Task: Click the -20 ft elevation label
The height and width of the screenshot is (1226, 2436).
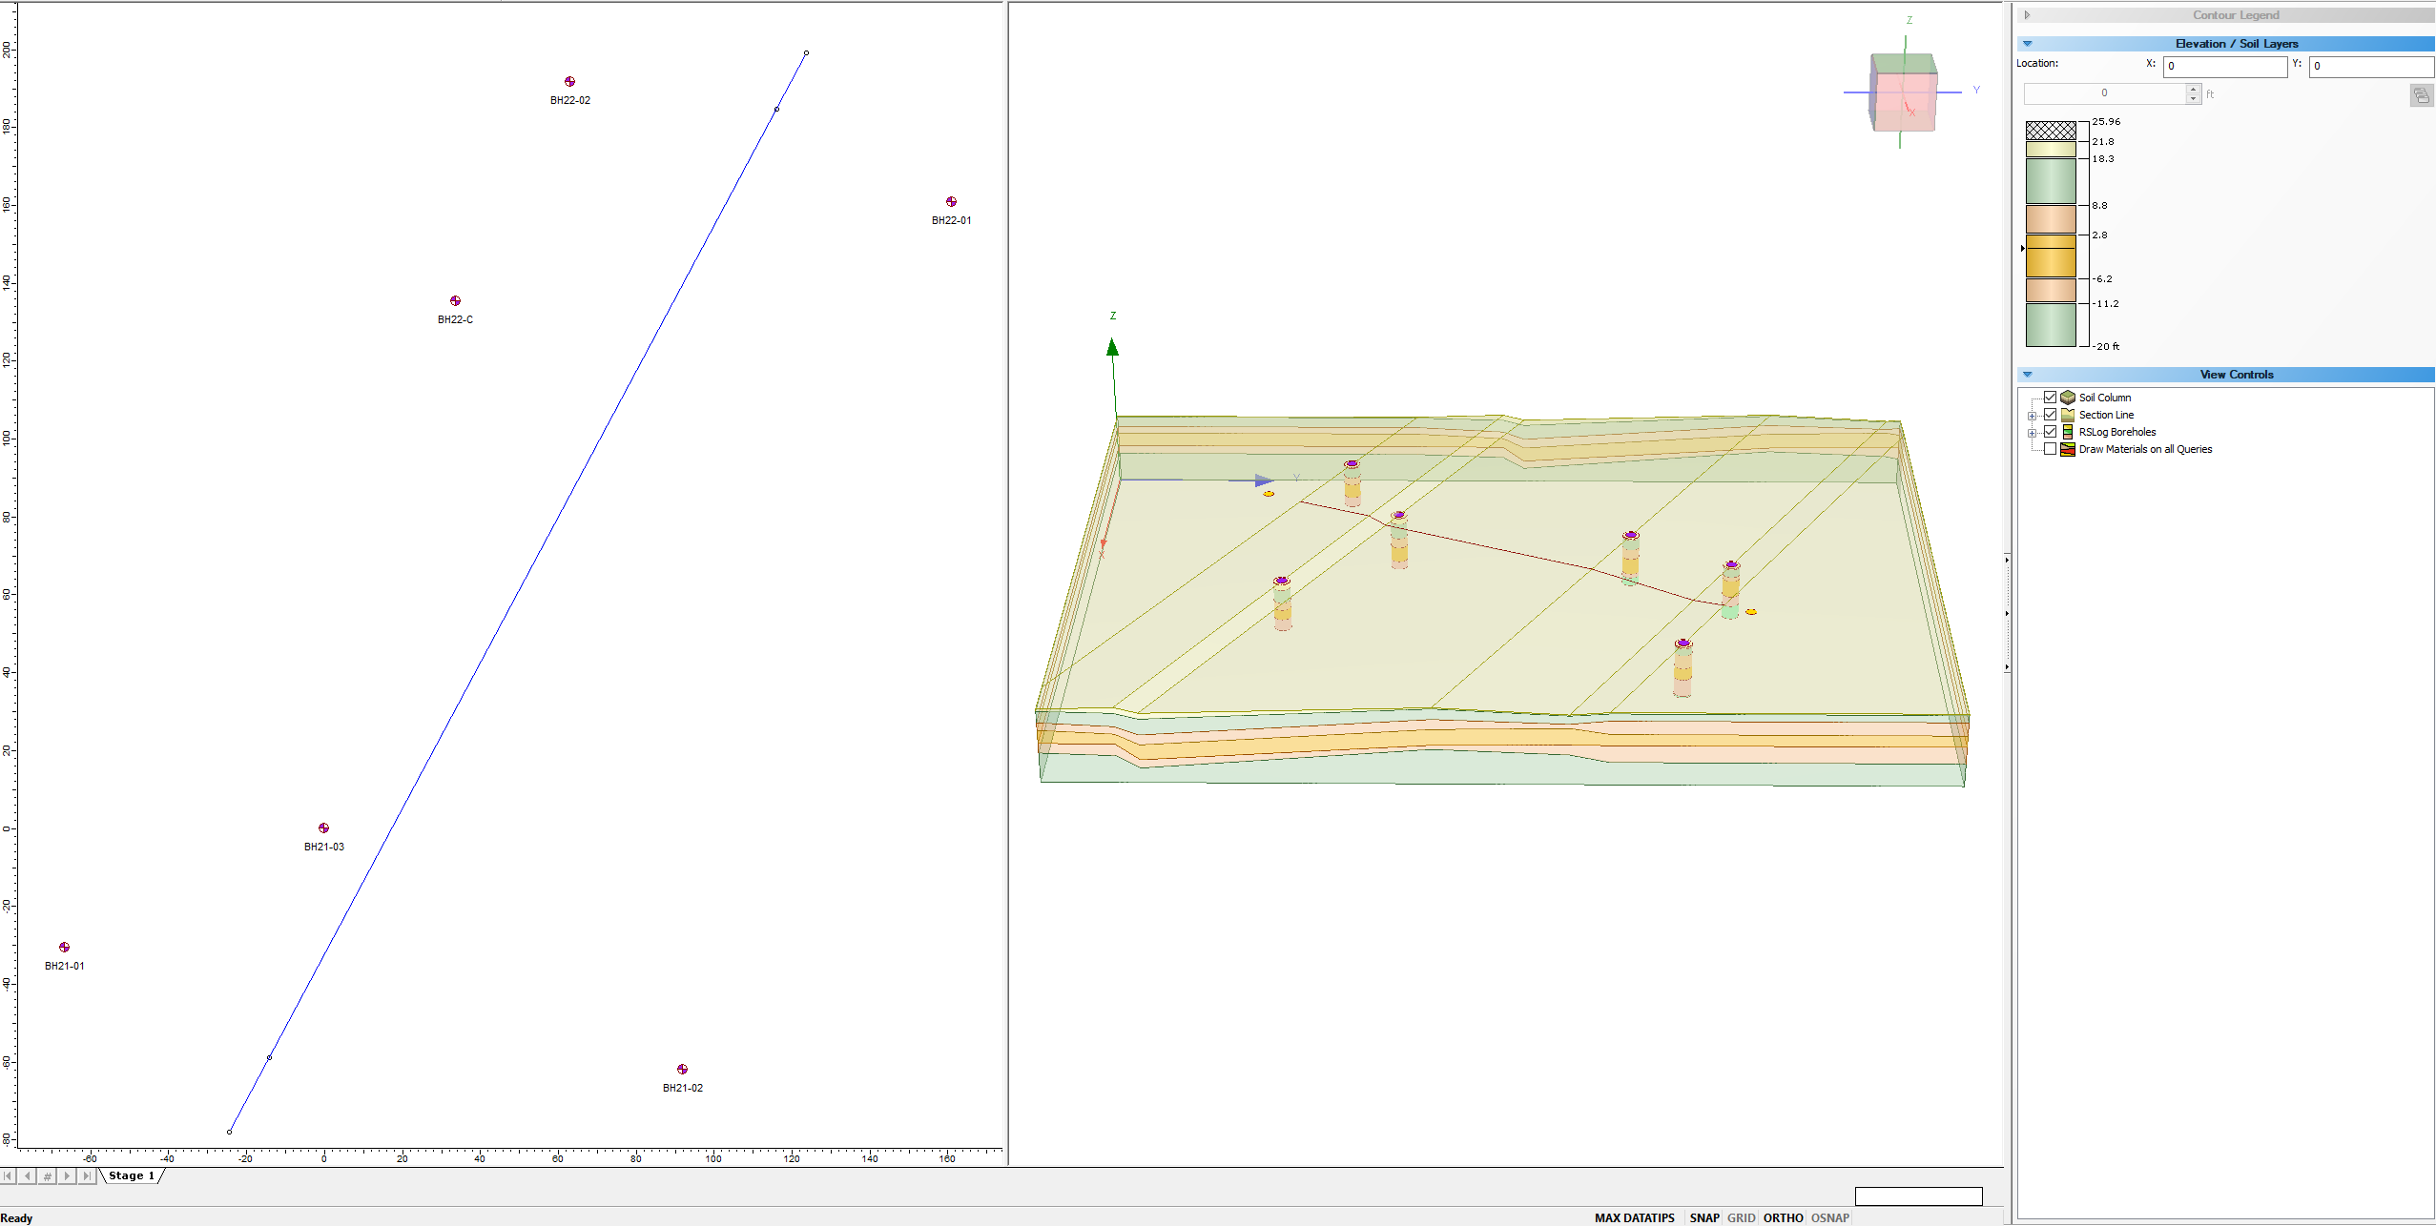Action: pos(2106,346)
